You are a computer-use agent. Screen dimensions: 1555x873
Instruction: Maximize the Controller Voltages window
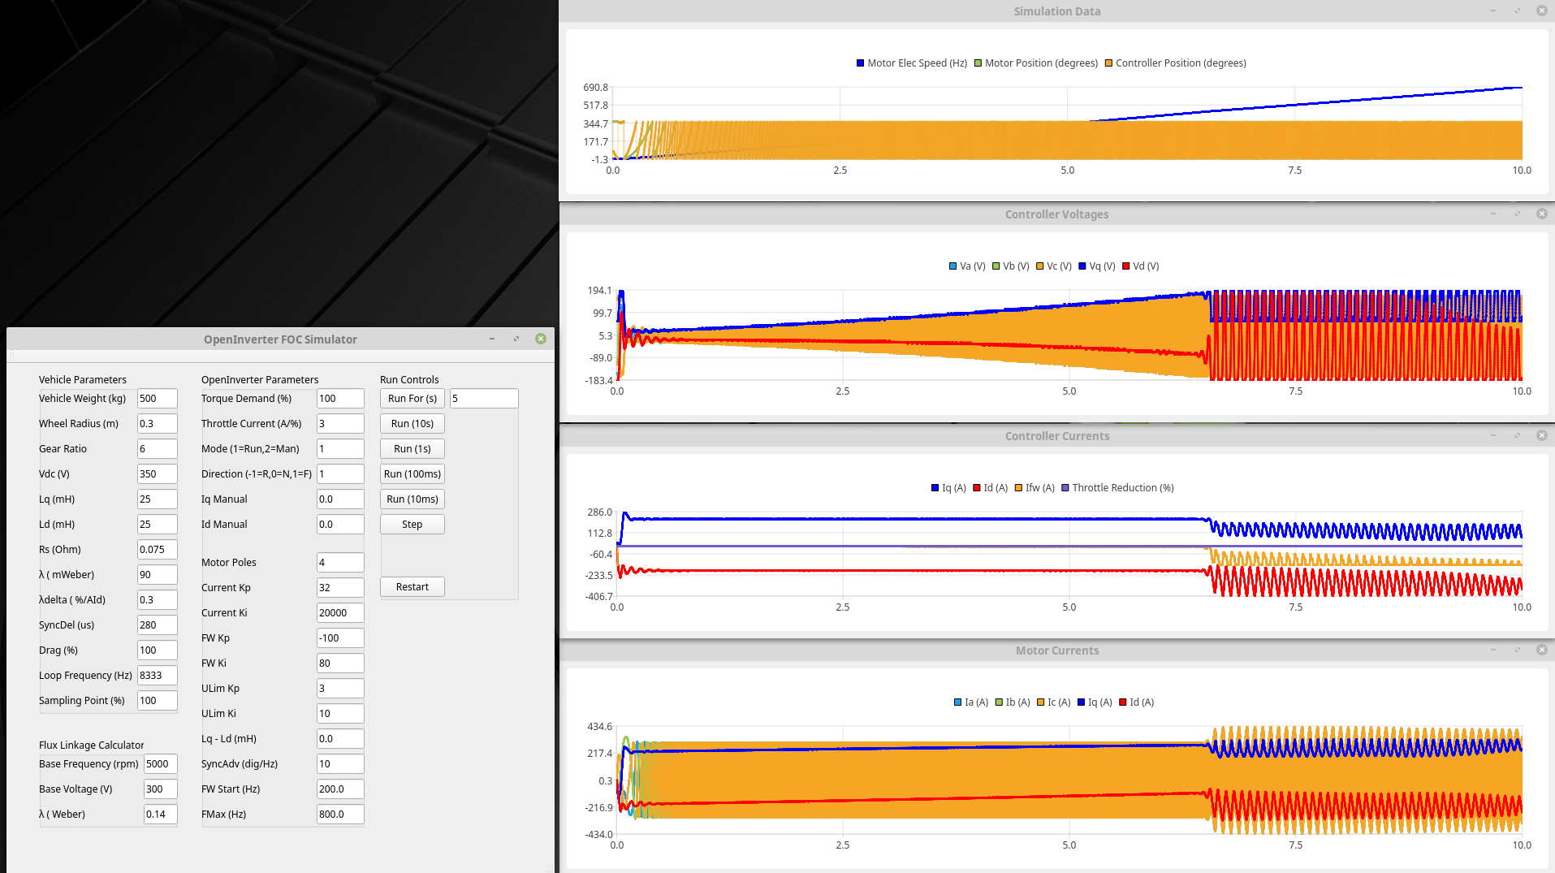click(x=1517, y=214)
